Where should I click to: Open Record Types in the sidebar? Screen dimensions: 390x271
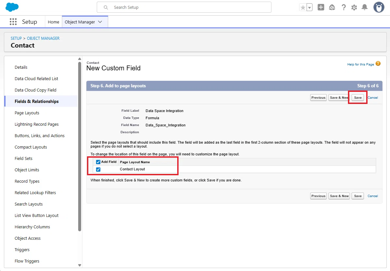[27, 181]
